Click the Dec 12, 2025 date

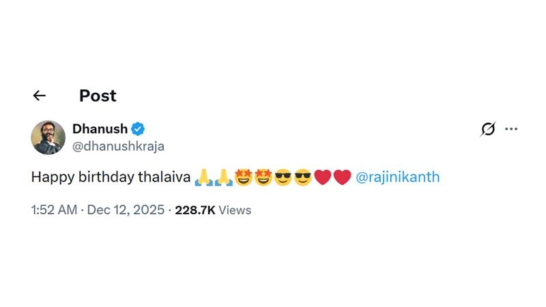tap(126, 210)
